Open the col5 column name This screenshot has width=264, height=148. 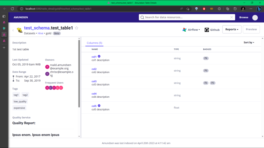94,106
